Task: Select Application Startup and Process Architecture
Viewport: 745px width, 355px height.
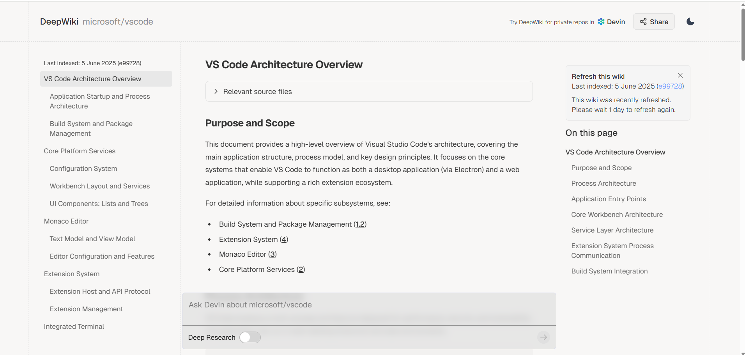Action: pyautogui.click(x=100, y=101)
